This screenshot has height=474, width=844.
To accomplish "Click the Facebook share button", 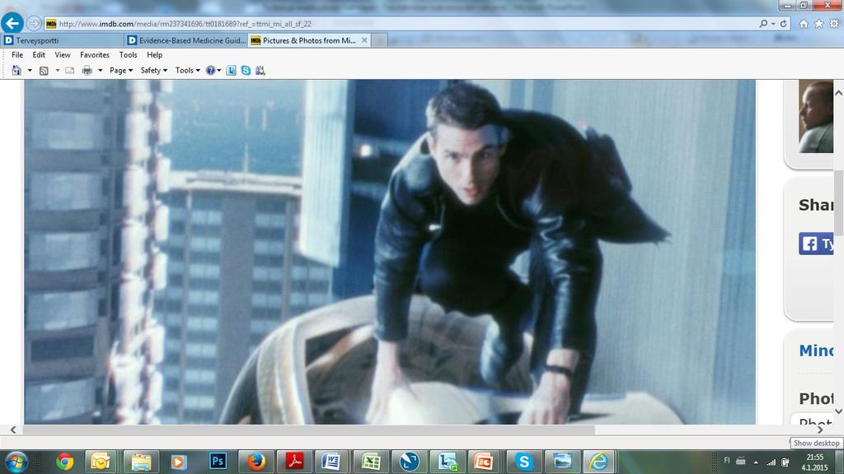I will [816, 244].
